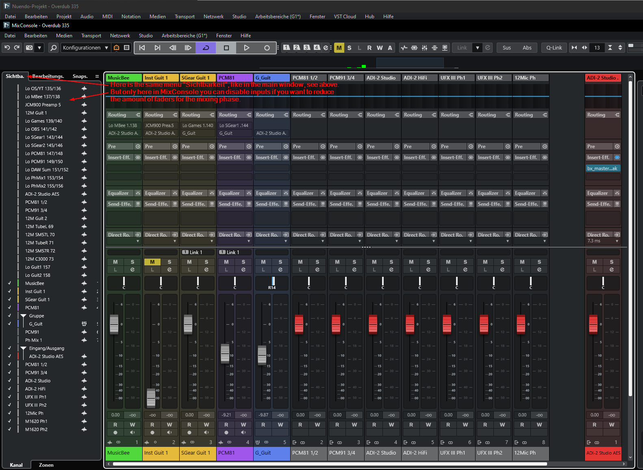
Task: Toggle visibility checkmark for M1620 Ph2
Action: (x=9, y=429)
